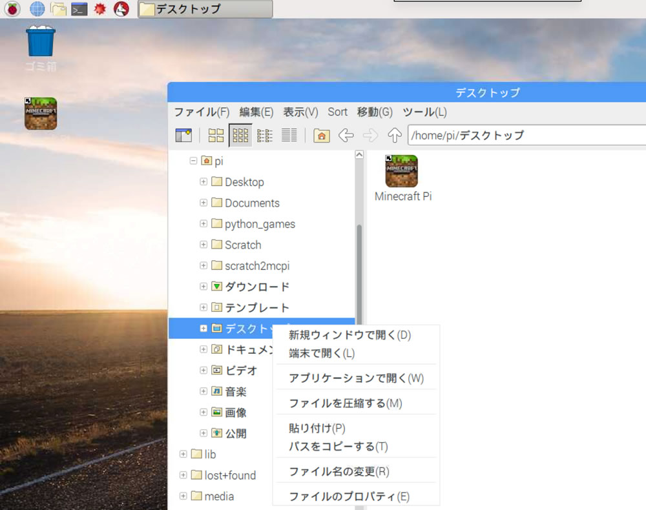Launch the web browser globe icon
Image resolution: width=646 pixels, height=510 pixels.
coord(37,8)
